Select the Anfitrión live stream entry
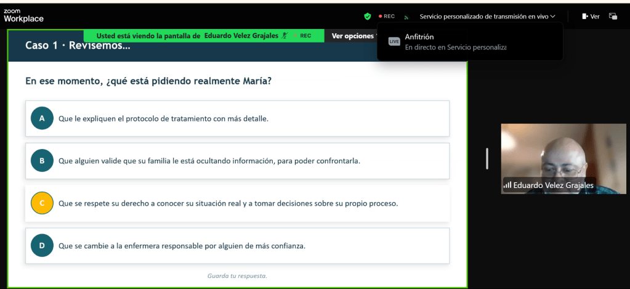 click(x=456, y=42)
